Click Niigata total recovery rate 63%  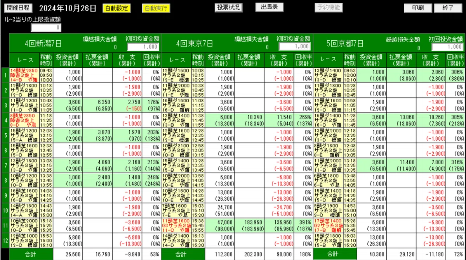[151, 254]
